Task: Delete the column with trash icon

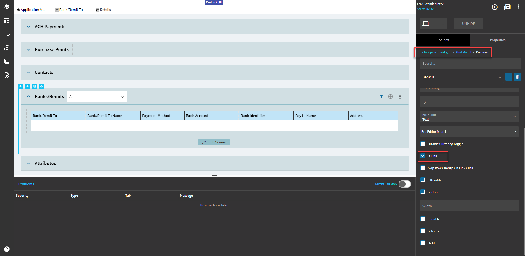Action: pos(517,77)
